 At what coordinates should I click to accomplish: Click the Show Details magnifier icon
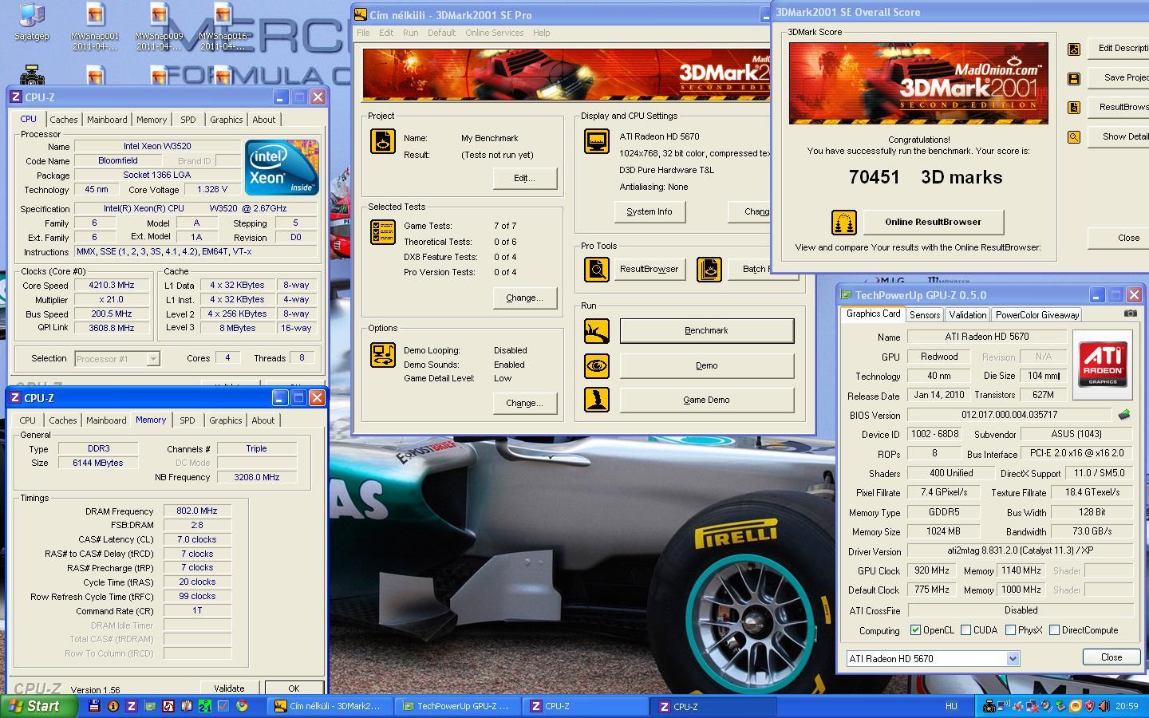pos(1074,136)
